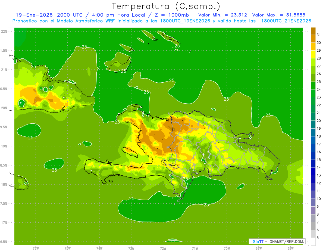Click the "1.5N" latitude axis label

[4, 51]
